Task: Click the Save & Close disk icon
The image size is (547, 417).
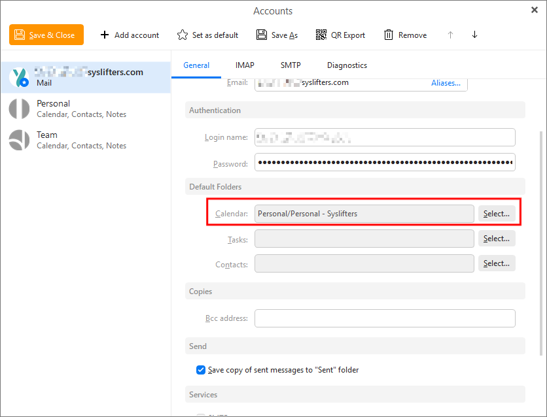Action: click(20, 35)
